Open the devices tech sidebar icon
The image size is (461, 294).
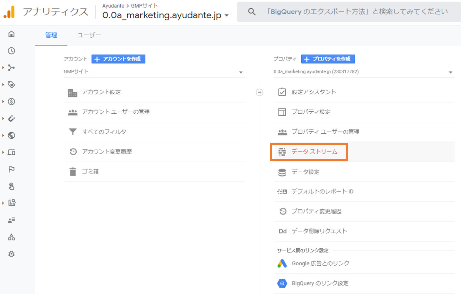(x=11, y=152)
